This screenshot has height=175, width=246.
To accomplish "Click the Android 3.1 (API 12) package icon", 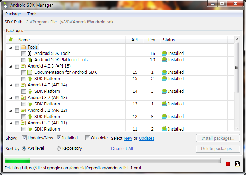I will 23,110.
